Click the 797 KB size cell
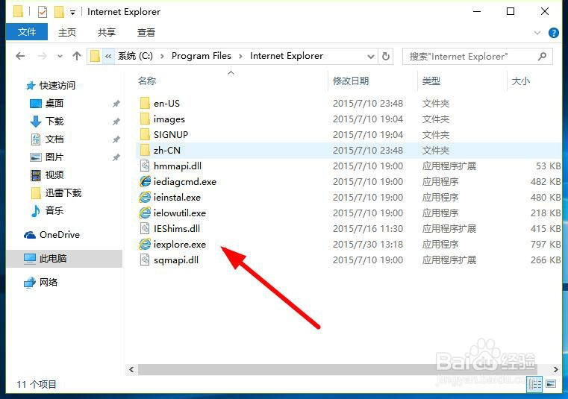568x399 pixels. point(546,245)
